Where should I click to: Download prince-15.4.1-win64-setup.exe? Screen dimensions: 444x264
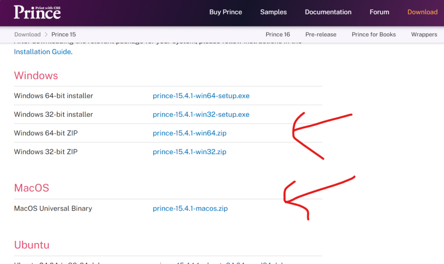tap(201, 96)
